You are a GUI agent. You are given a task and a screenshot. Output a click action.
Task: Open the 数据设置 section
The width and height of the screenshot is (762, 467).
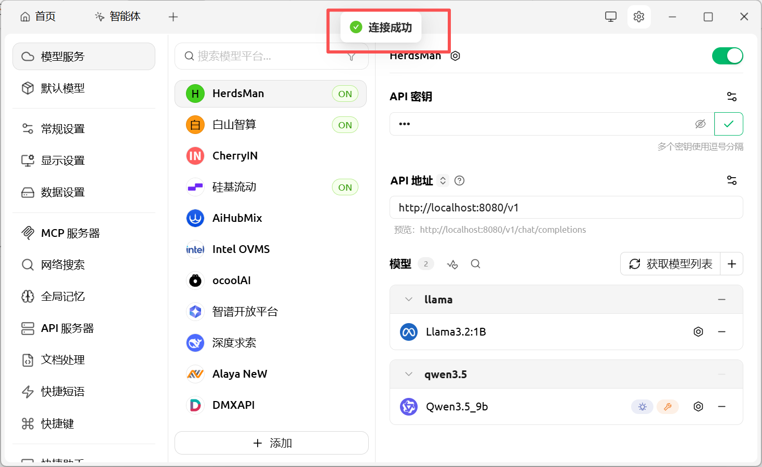pos(84,192)
